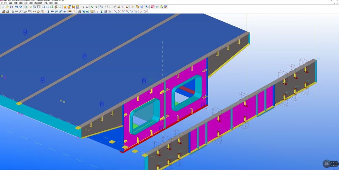Select the steel column creation tool

click(x=13, y=12)
